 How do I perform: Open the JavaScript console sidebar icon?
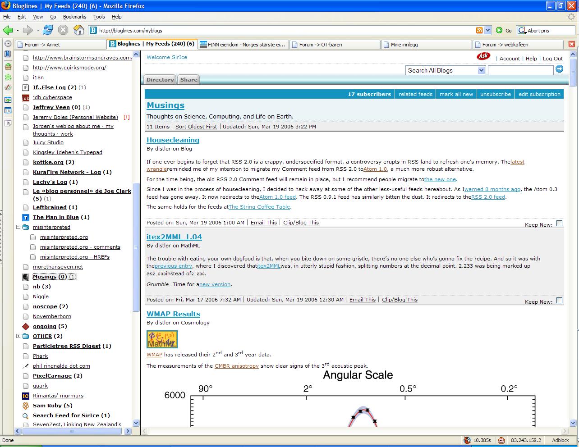(8, 122)
